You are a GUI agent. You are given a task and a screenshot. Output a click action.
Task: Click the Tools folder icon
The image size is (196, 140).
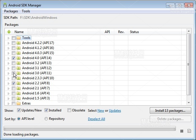click(18, 38)
